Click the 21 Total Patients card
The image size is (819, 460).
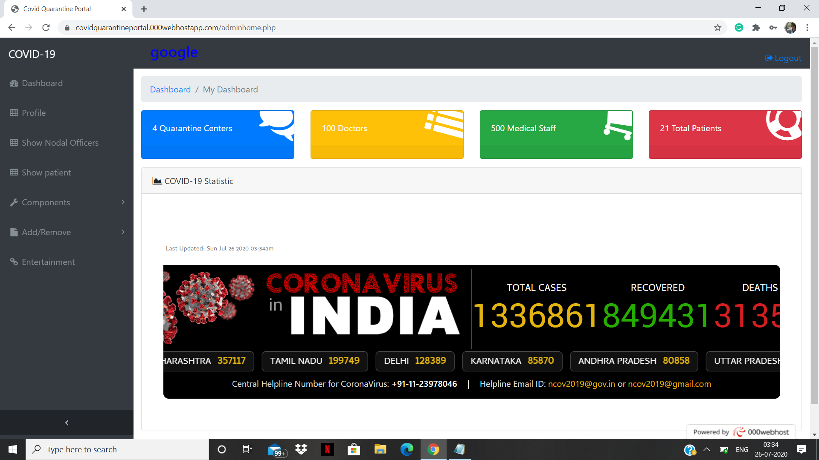coord(725,134)
